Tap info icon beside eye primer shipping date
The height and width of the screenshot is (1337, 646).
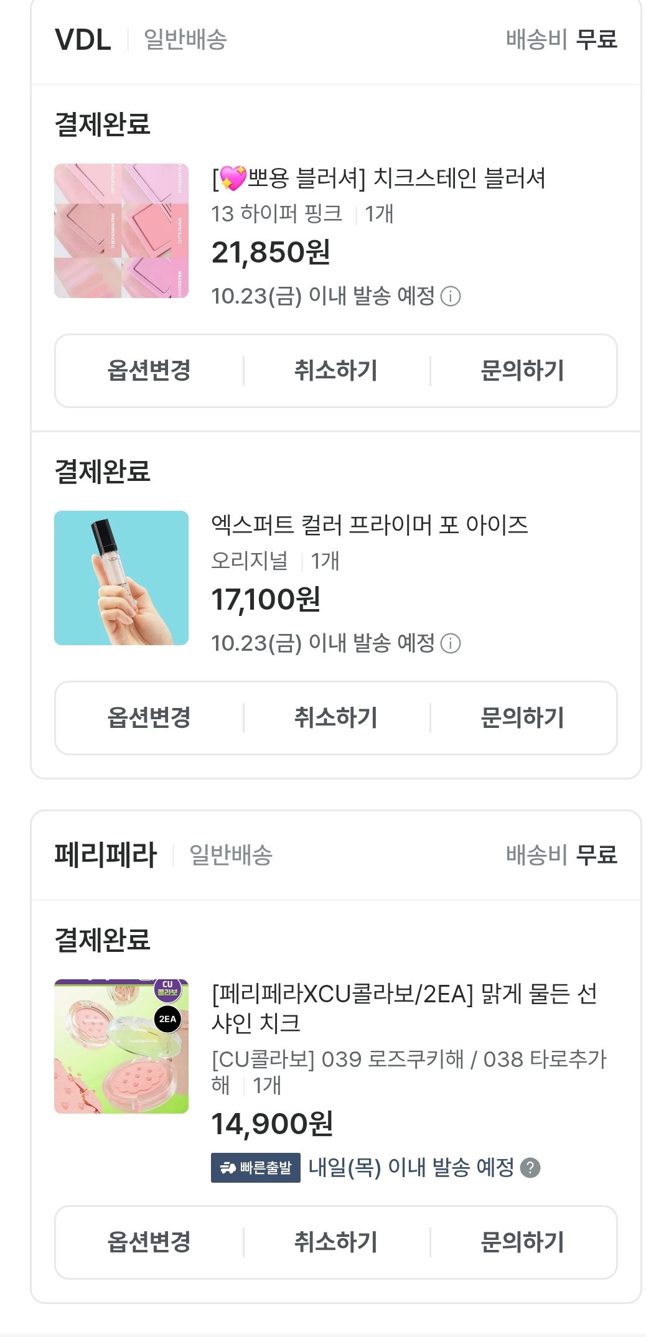click(451, 643)
